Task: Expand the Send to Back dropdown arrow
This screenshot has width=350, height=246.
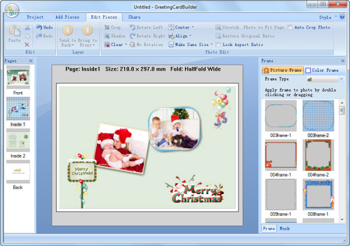Action: [72, 45]
